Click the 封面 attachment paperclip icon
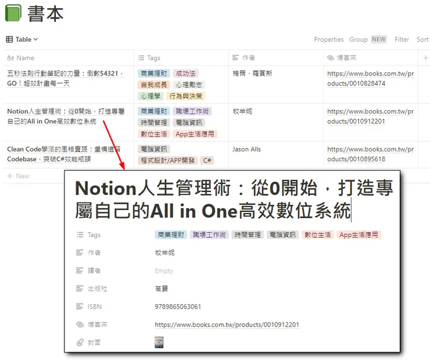This screenshot has height=361, width=430. click(x=80, y=342)
